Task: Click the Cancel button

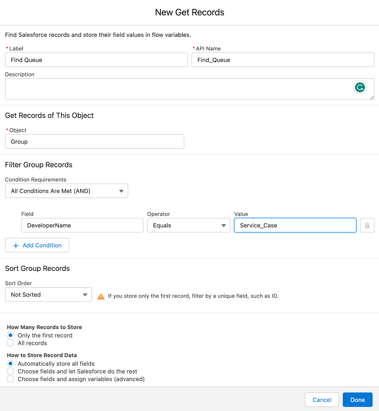Action: point(322,400)
